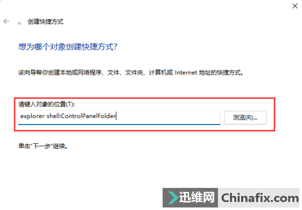Click the blue heading 想为哪个对象创建快捷方式?

pyautogui.click(x=68, y=47)
